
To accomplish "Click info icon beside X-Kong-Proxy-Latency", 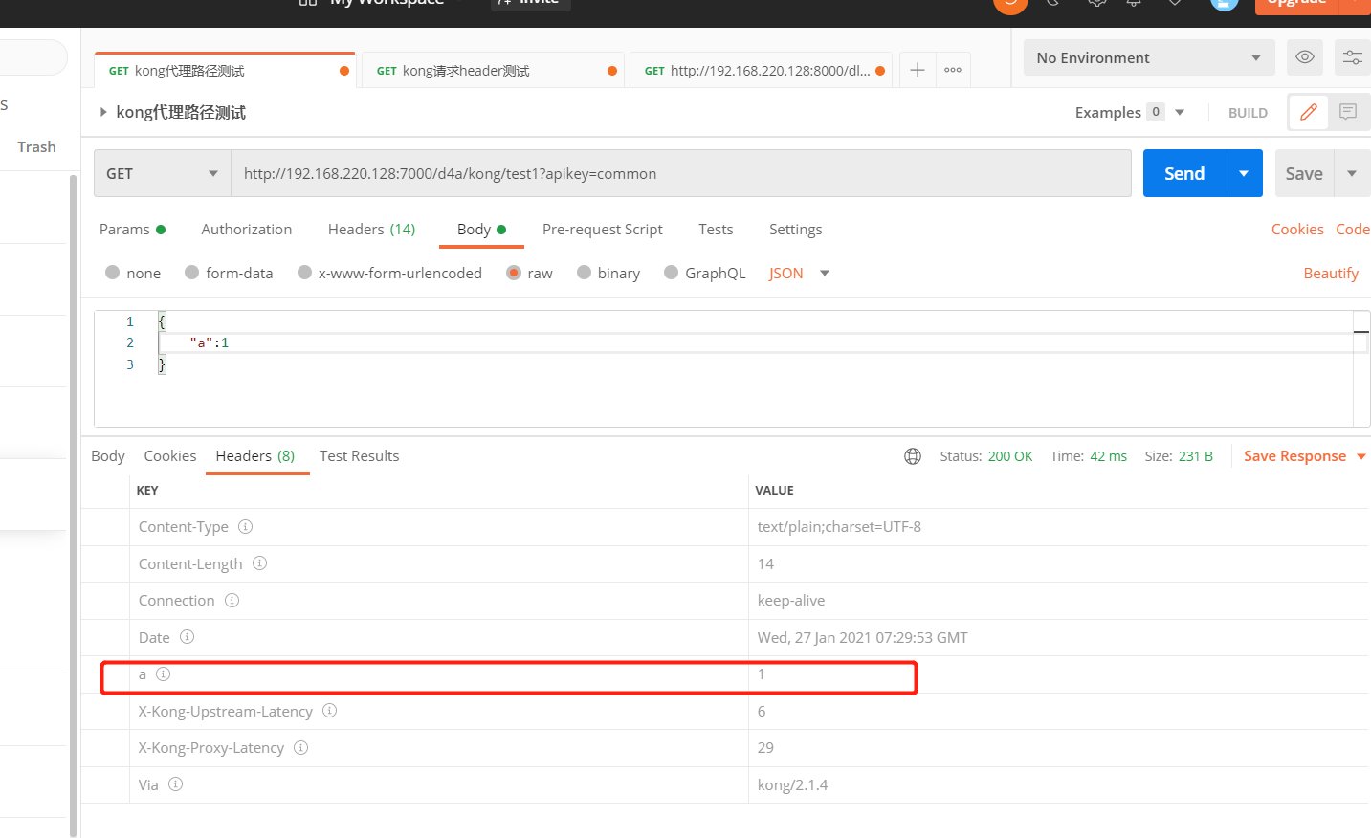I will pos(300,747).
